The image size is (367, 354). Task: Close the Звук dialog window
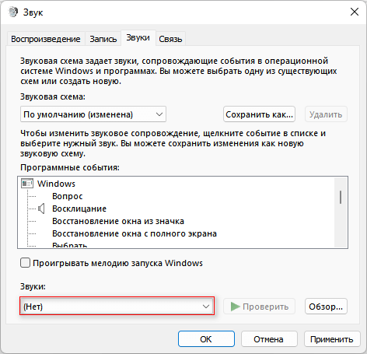tap(355, 12)
